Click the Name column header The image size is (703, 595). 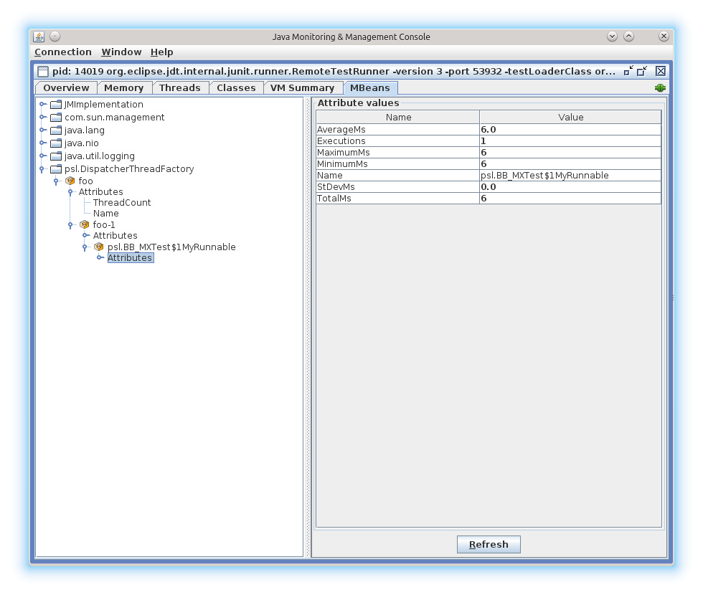pos(398,118)
